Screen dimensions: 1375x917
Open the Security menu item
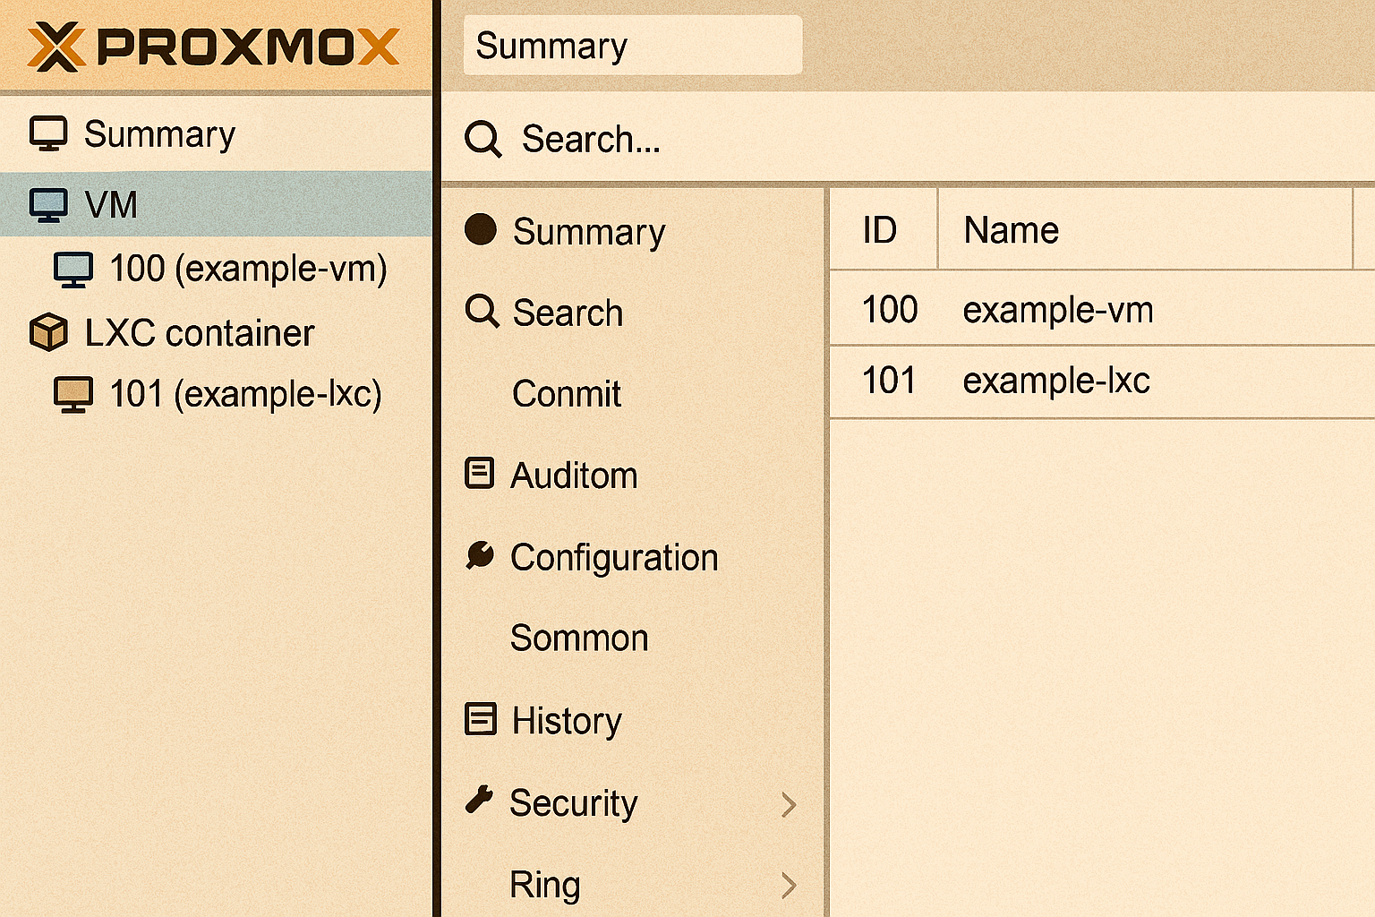point(574,803)
